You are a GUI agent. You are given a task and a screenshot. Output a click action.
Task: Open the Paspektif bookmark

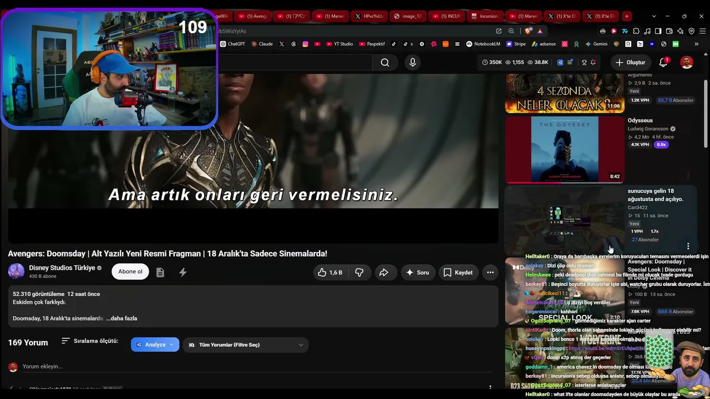click(372, 44)
